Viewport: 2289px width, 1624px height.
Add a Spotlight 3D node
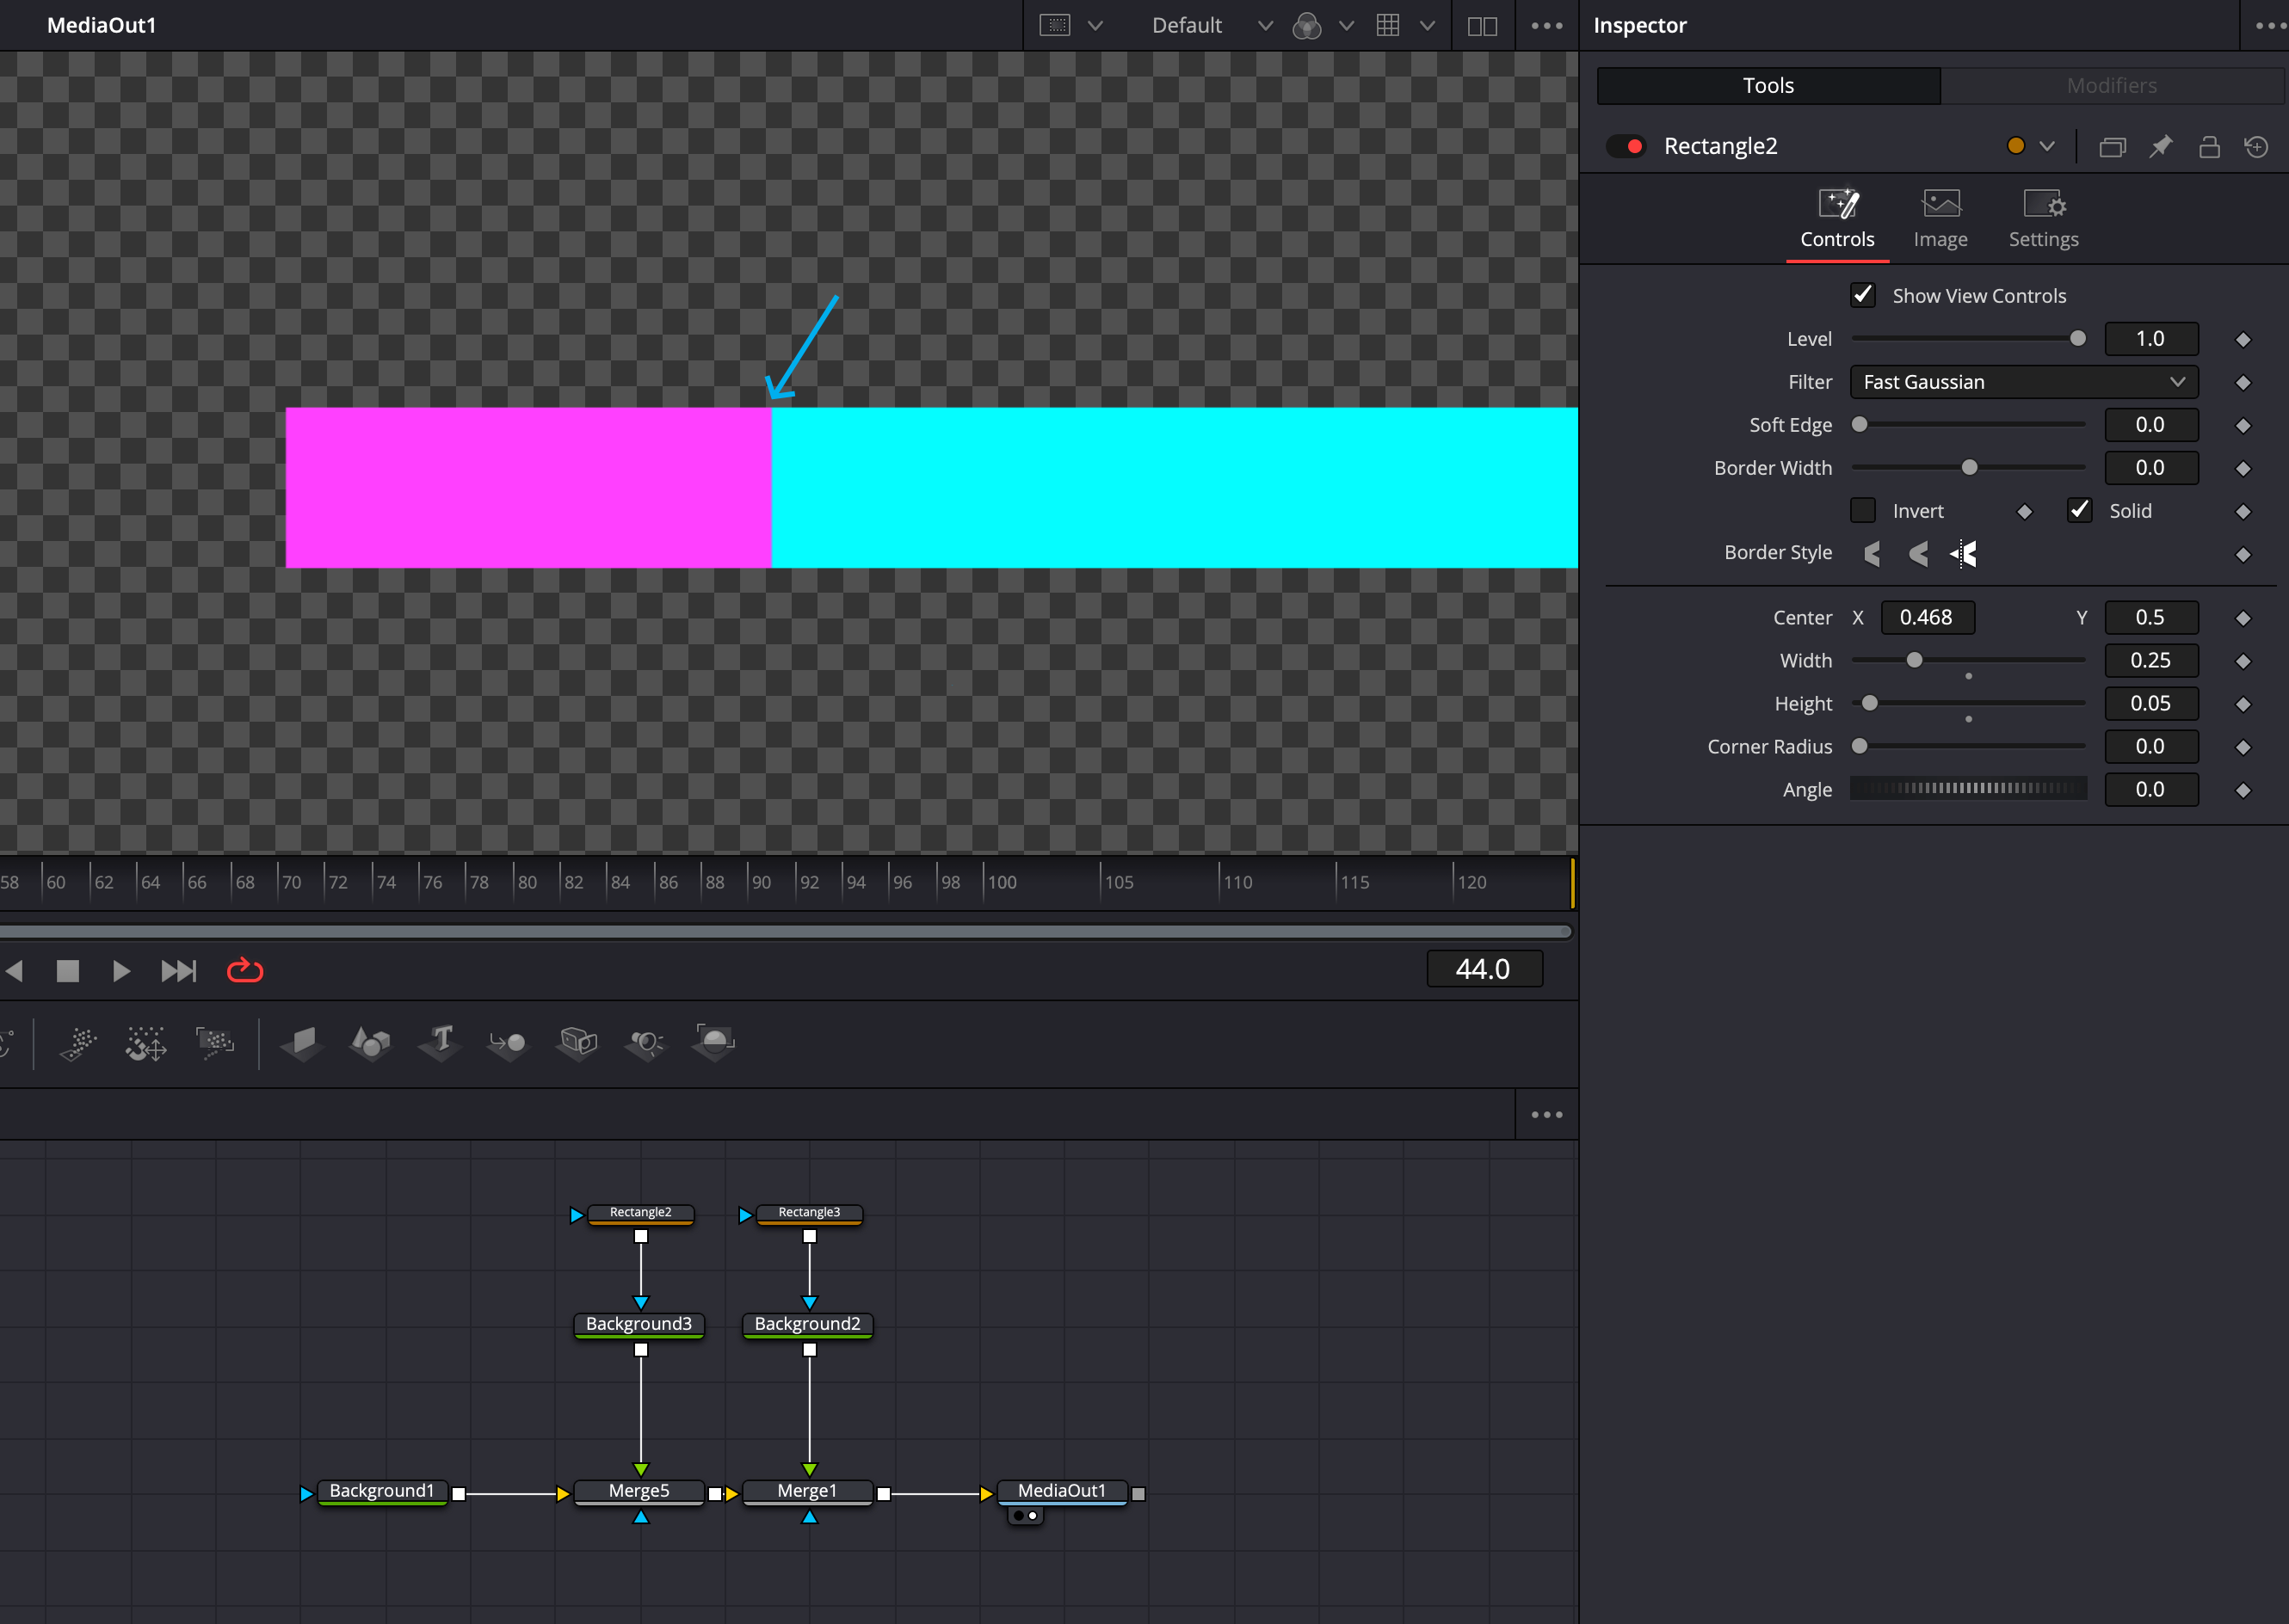coord(645,1043)
